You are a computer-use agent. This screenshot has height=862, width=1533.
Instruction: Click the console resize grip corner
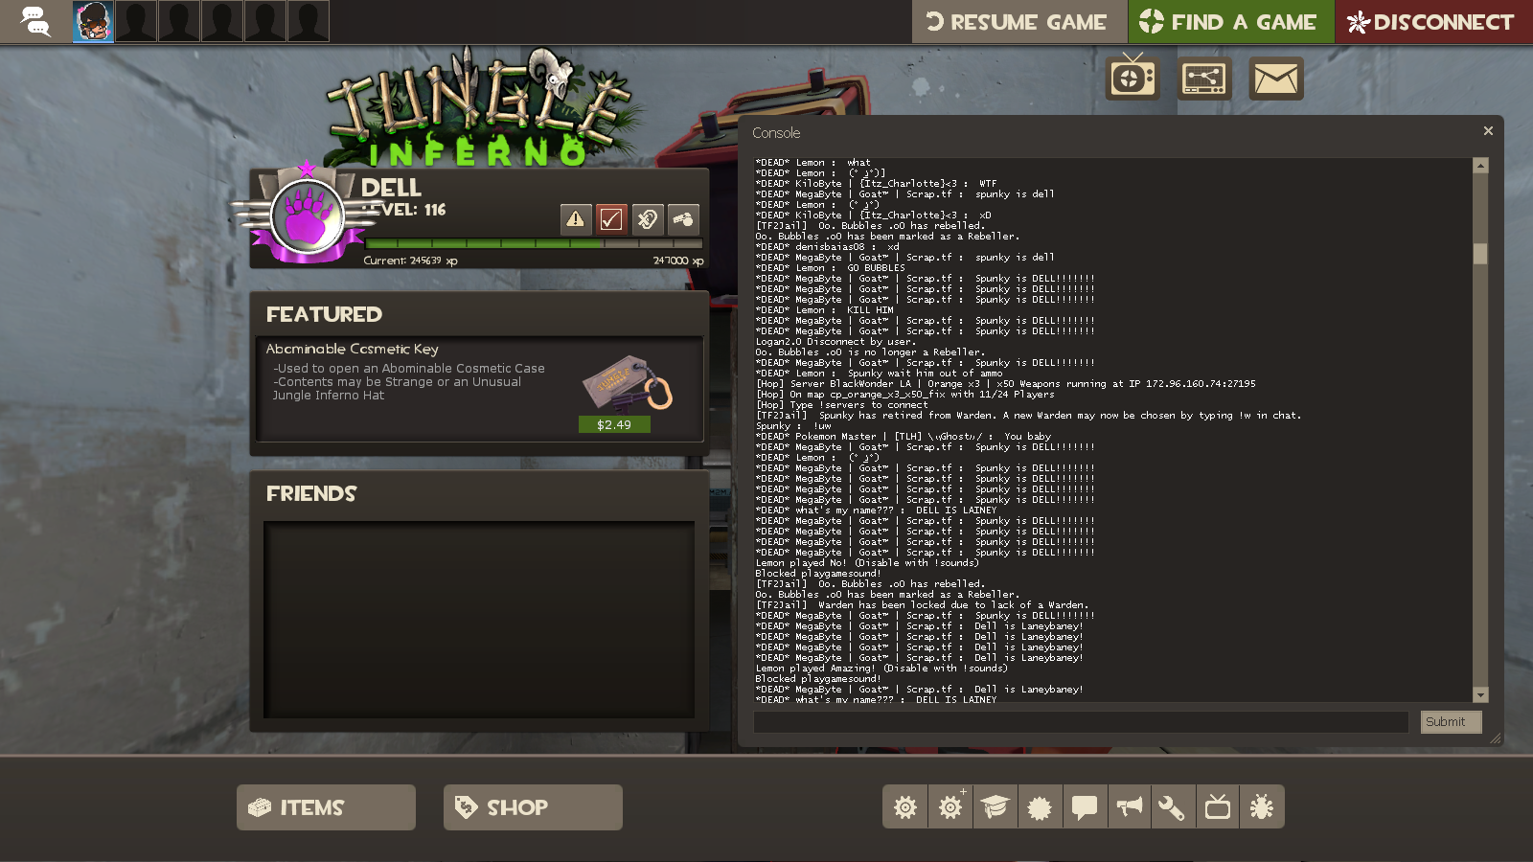click(1495, 737)
